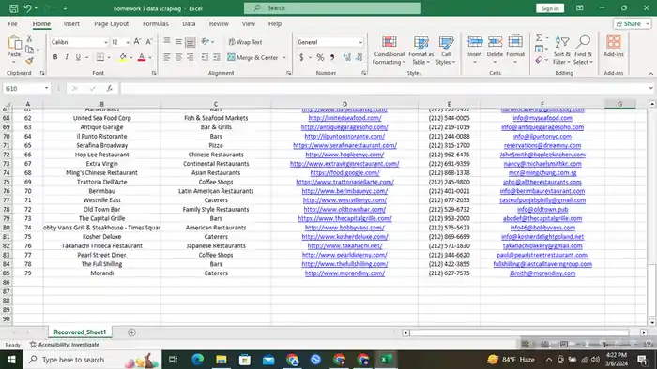Click the Save icon in title bar
657x369 pixels.
[13, 8]
